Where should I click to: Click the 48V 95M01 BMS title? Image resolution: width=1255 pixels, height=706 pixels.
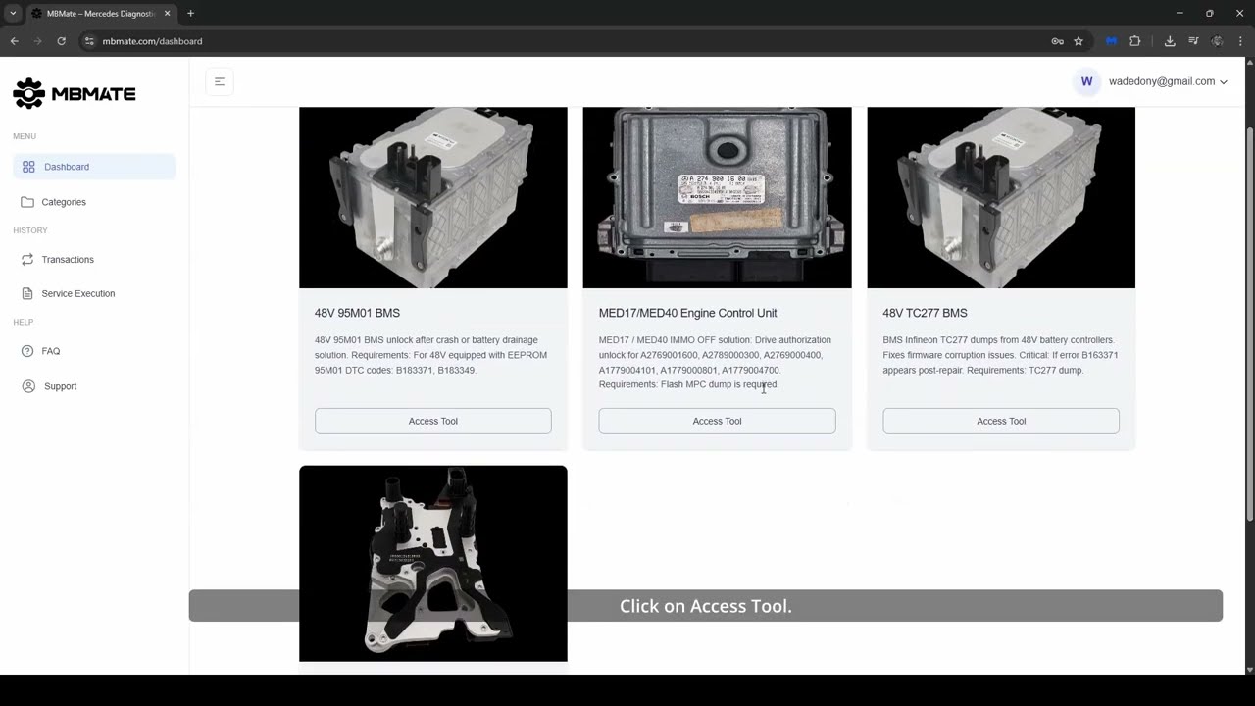[357, 313]
